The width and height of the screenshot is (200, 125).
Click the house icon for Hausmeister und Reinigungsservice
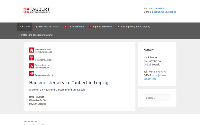click(32, 50)
